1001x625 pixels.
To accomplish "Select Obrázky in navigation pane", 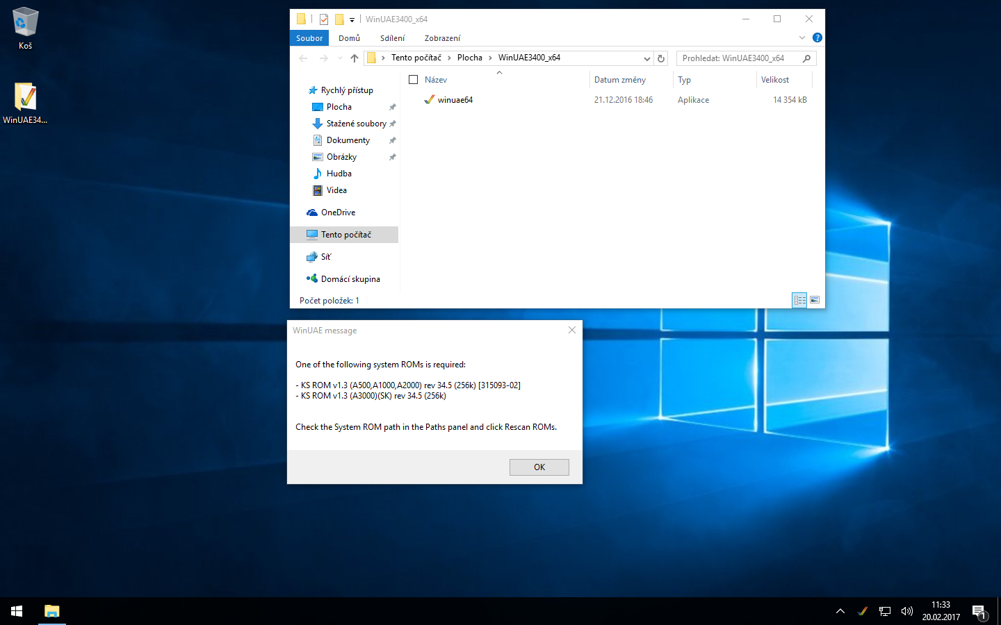I will pos(341,157).
